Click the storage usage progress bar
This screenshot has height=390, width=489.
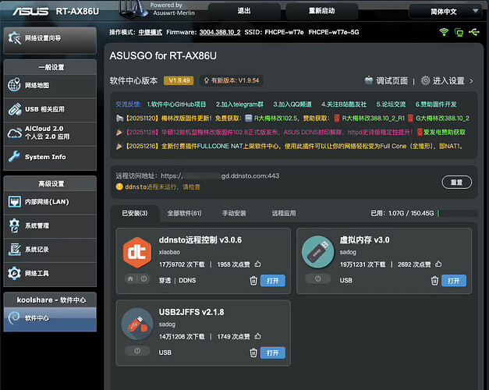[x=455, y=213]
